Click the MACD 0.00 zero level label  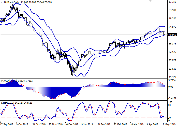(x=171, y=87)
